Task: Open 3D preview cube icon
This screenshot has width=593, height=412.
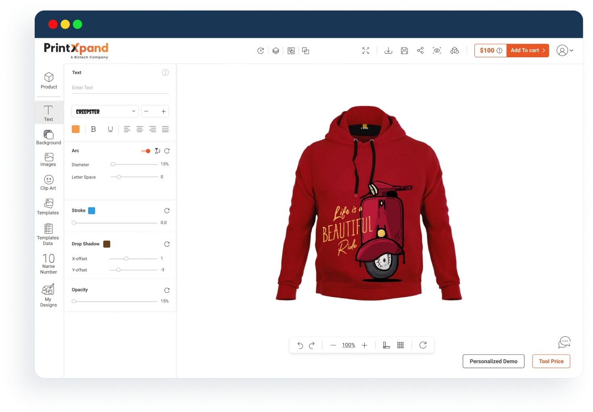Action: 455,50
